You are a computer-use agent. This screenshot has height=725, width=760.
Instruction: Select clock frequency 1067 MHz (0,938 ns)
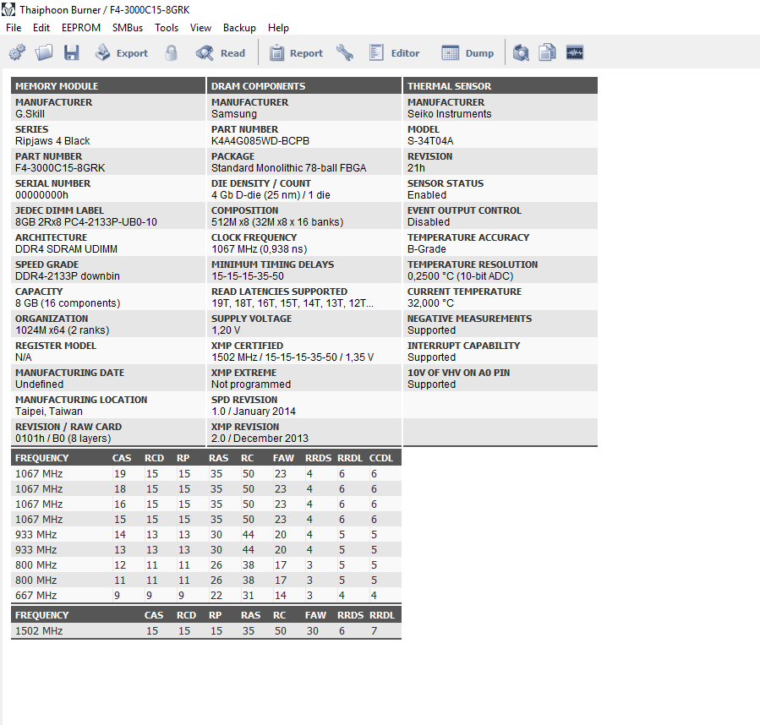[x=259, y=249]
